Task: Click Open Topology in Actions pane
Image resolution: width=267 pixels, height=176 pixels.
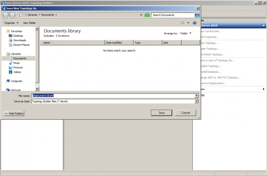Action: tap(210, 49)
